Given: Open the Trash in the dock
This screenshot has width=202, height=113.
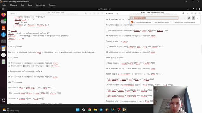Looking at the screenshot, I should point(3,62).
